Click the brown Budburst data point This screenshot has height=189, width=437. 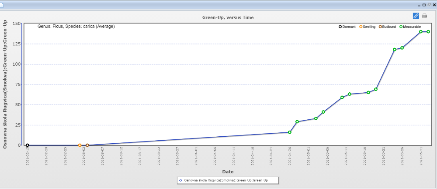coord(87,145)
